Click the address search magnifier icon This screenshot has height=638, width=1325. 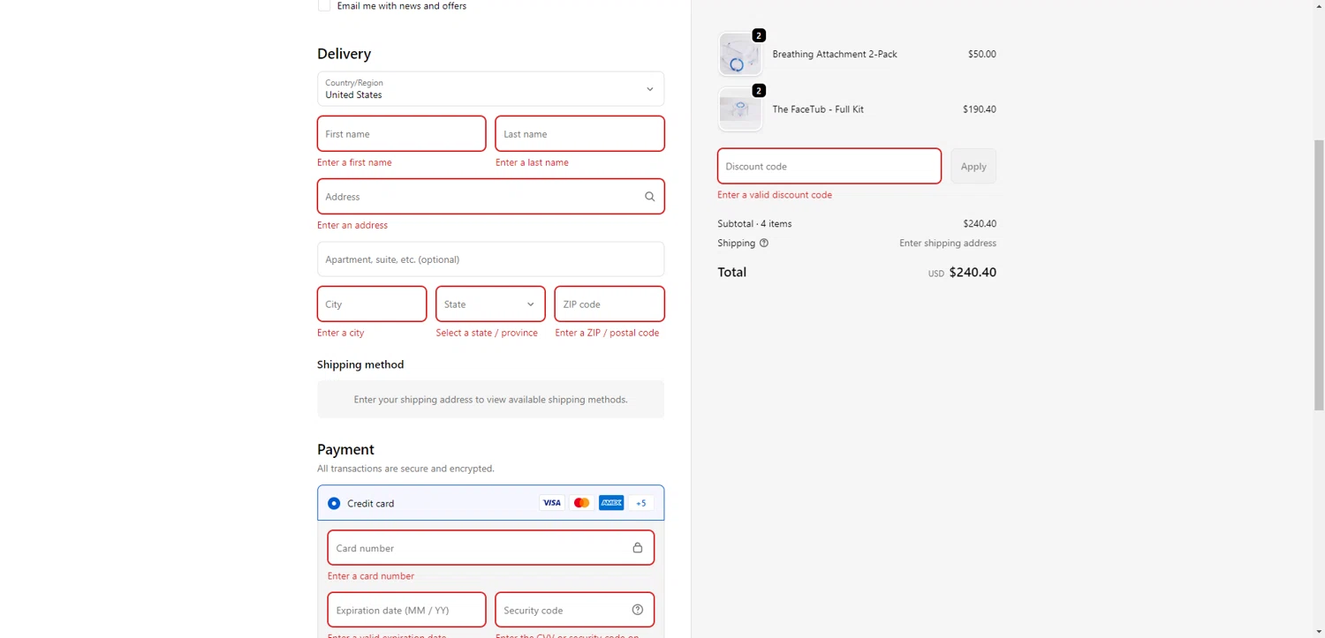(x=649, y=197)
